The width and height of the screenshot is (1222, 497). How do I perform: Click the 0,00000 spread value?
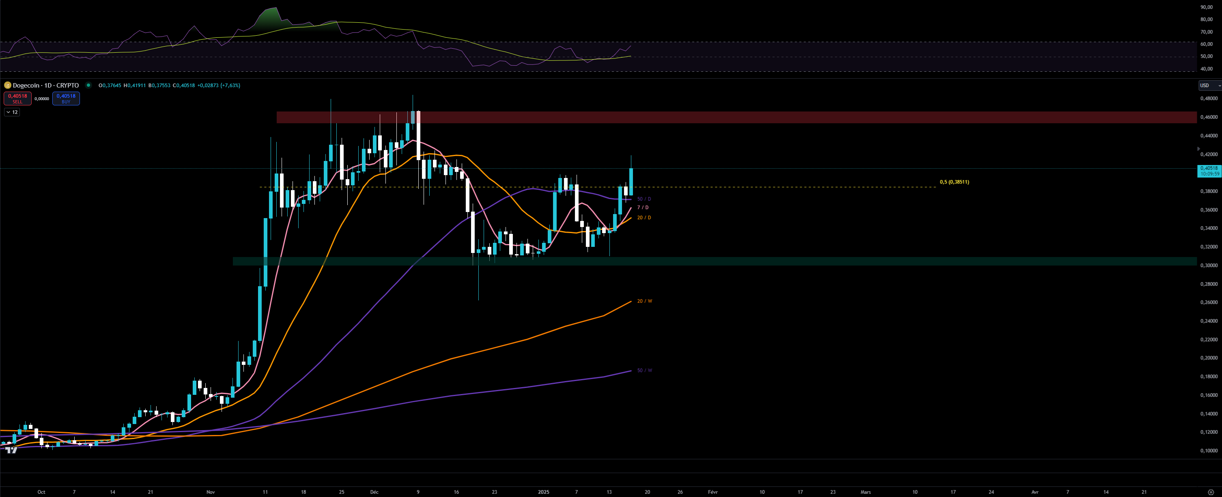(x=42, y=99)
